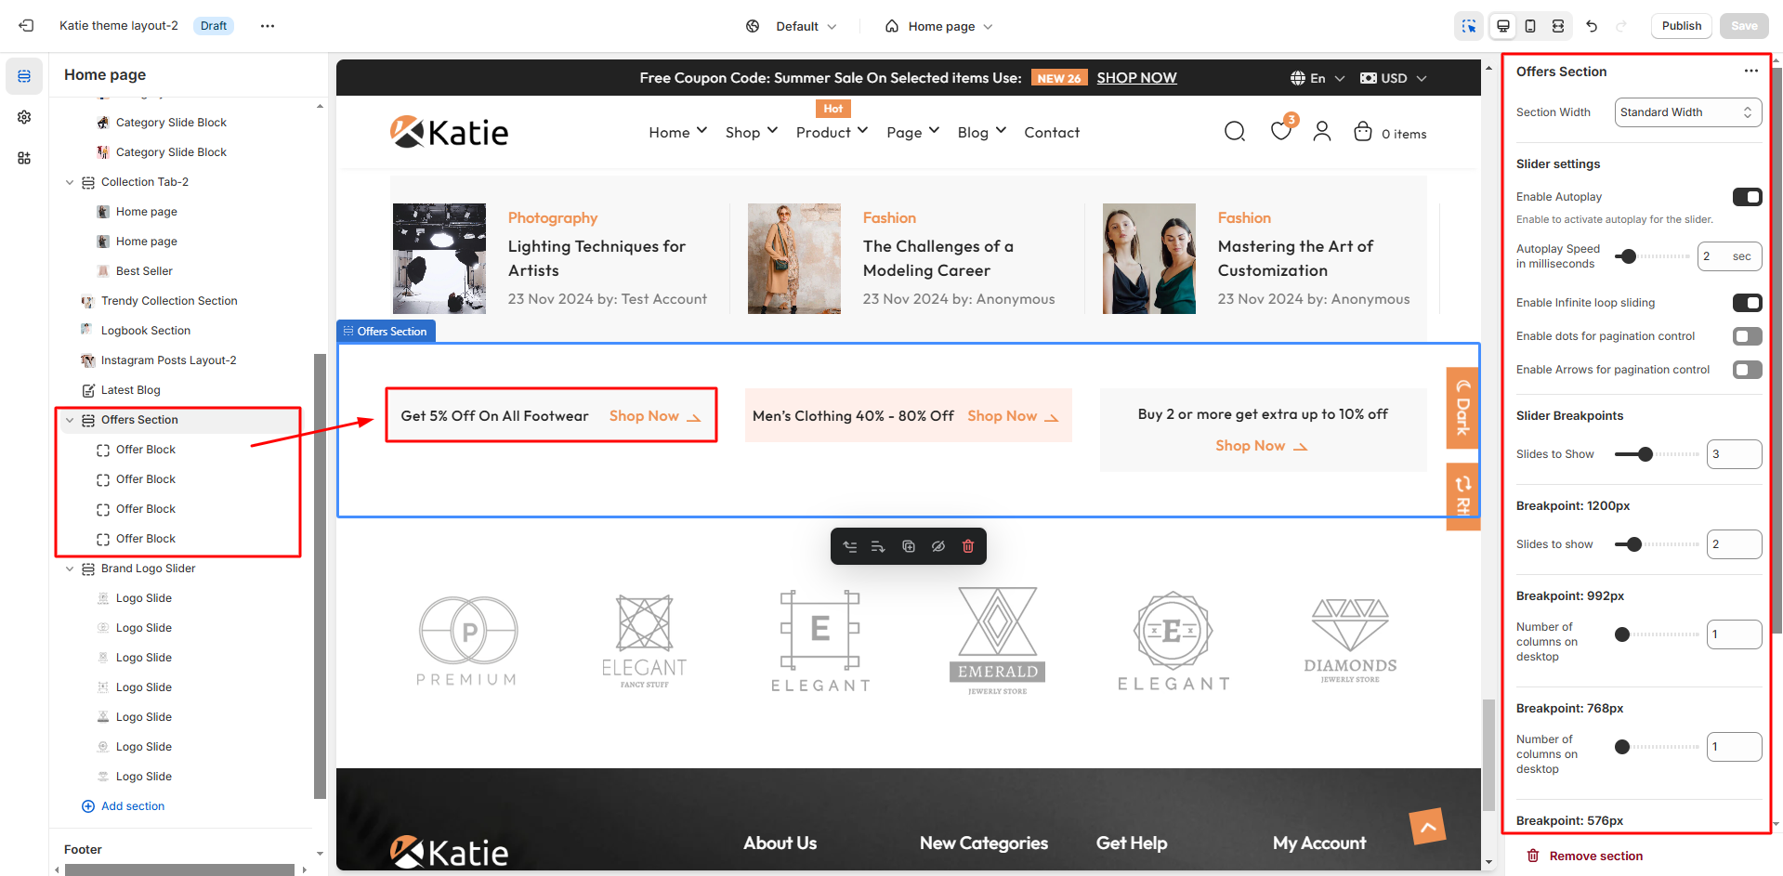This screenshot has width=1783, height=876.
Task: Hide section using crossed-eye icon
Action: 938,546
